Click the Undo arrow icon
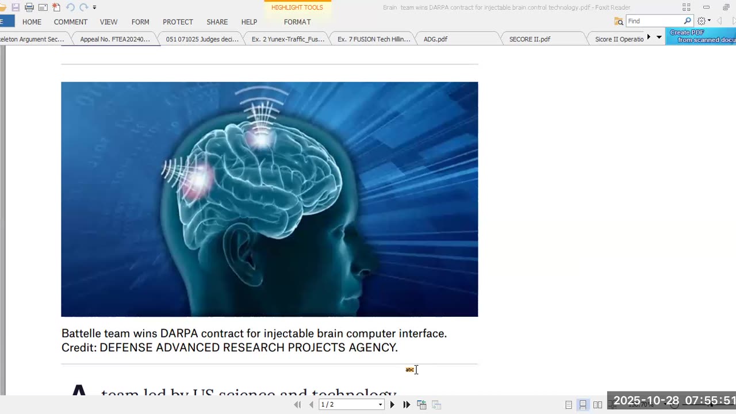 pyautogui.click(x=70, y=7)
